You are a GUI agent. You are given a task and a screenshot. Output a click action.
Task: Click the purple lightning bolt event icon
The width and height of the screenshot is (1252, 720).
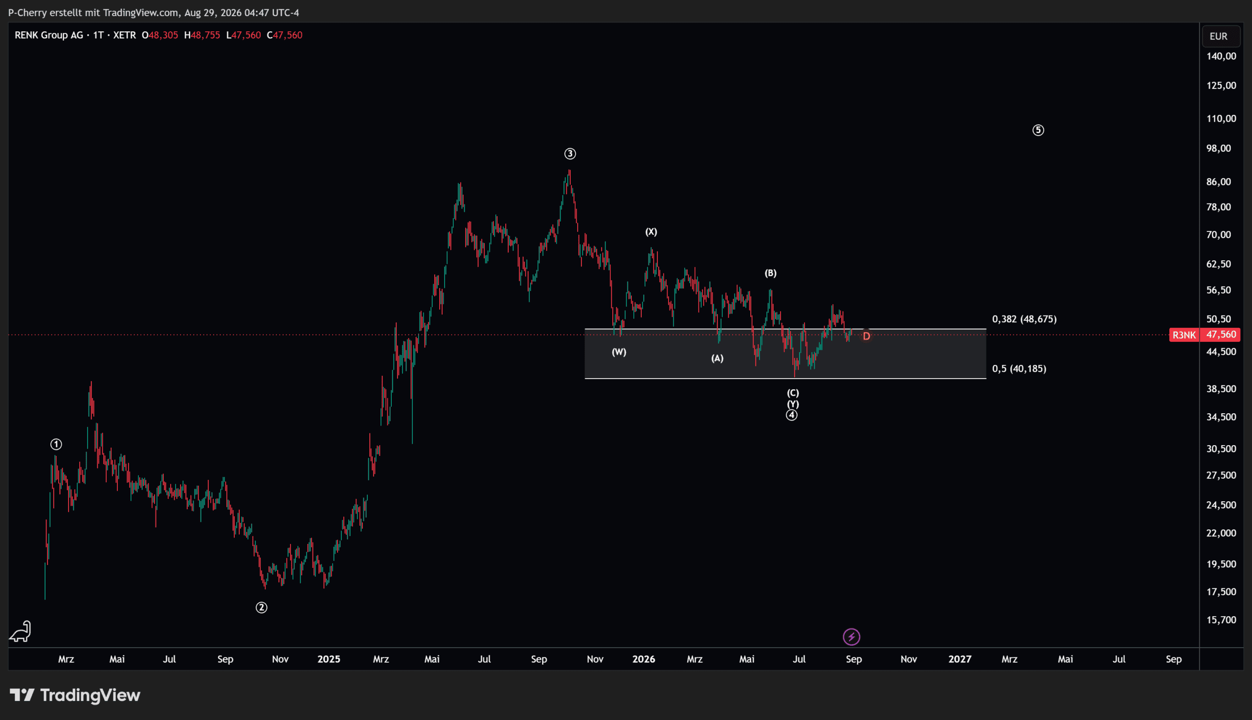click(x=851, y=637)
